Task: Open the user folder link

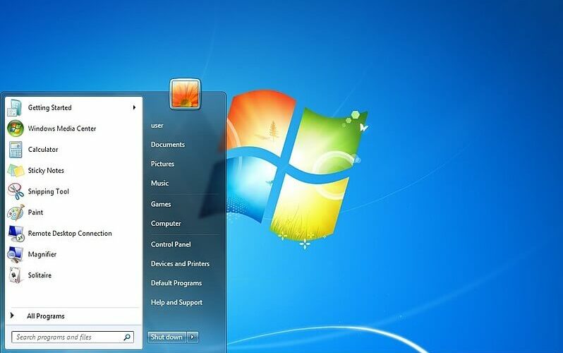Action: [157, 126]
